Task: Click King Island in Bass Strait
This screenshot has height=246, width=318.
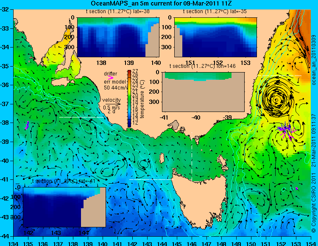Action: [162, 158]
